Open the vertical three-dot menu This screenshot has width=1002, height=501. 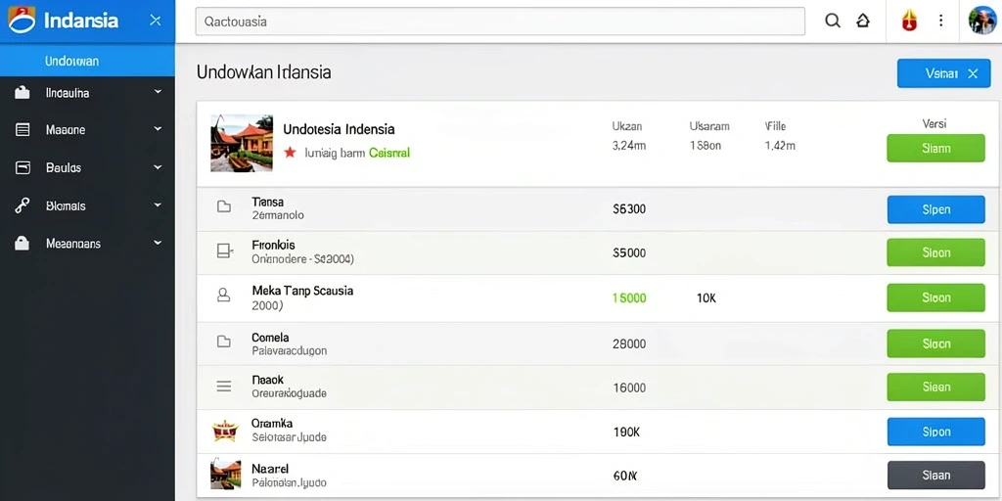[x=940, y=21]
